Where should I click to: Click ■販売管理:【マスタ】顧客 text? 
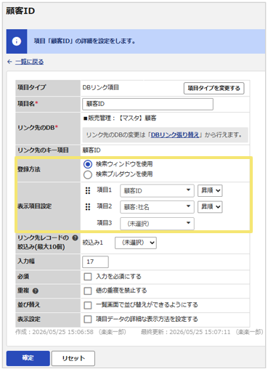[120, 118]
